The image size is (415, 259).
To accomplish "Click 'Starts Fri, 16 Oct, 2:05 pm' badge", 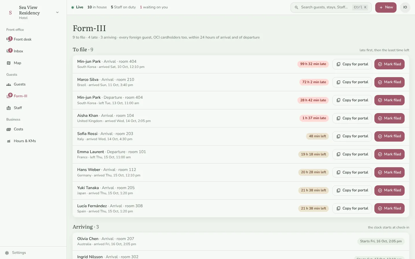I will pyautogui.click(x=381, y=241).
